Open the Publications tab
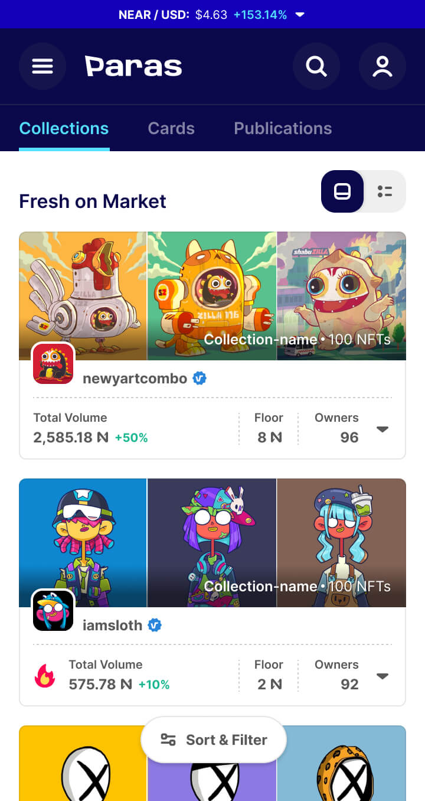 283,128
